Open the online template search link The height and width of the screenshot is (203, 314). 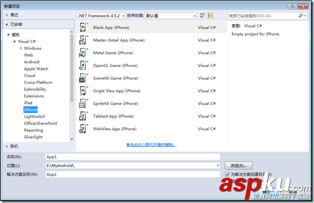[x=151, y=145]
